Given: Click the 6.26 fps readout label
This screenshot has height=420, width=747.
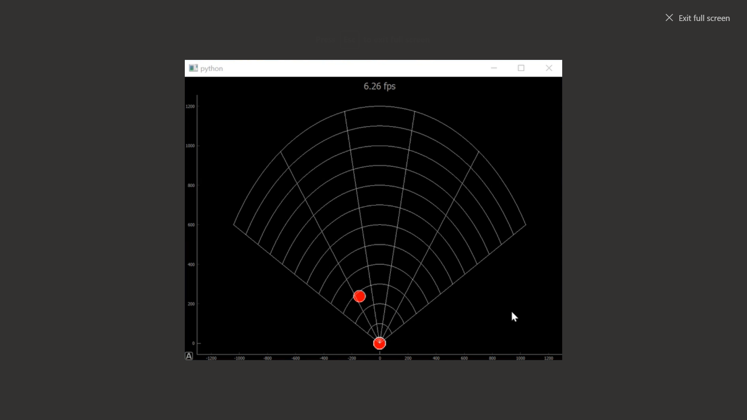Looking at the screenshot, I should click(x=379, y=86).
